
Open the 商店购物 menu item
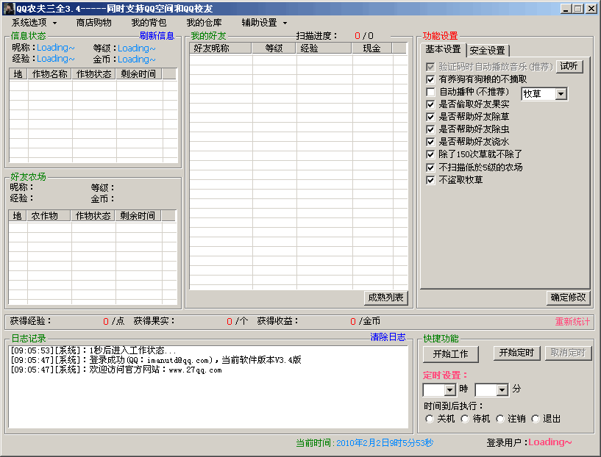pyautogui.click(x=93, y=23)
